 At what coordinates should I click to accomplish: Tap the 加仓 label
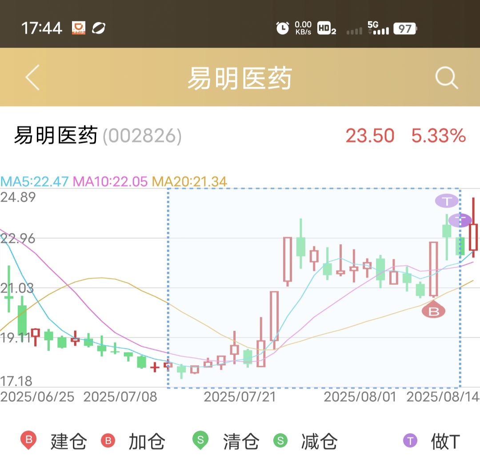click(x=147, y=441)
